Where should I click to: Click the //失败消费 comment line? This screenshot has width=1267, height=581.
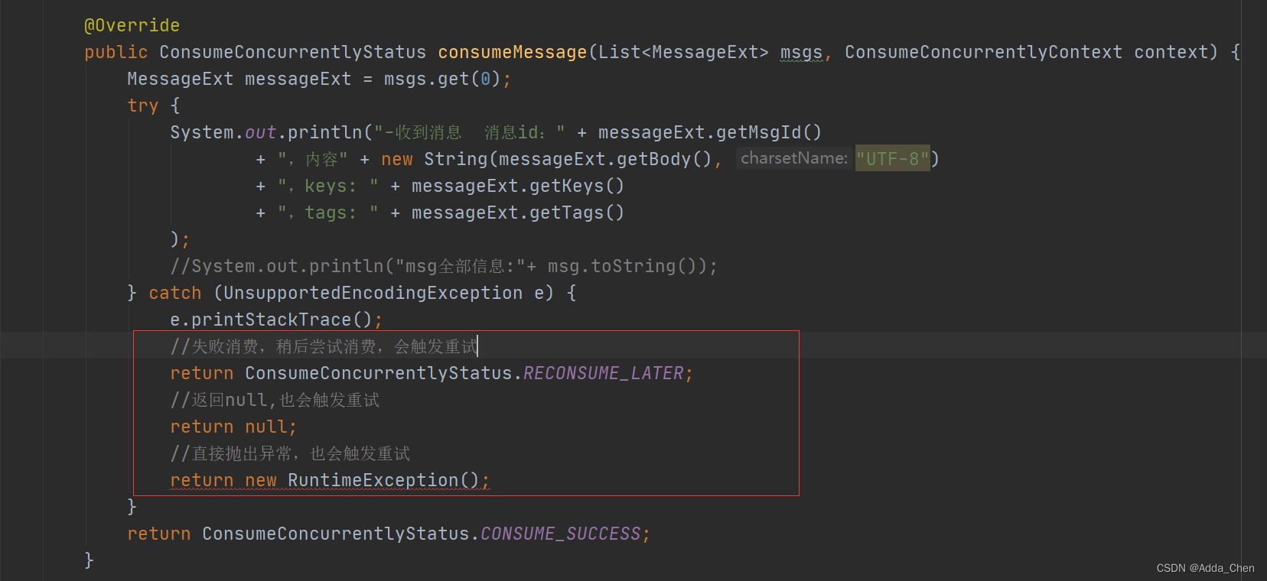[x=324, y=346]
